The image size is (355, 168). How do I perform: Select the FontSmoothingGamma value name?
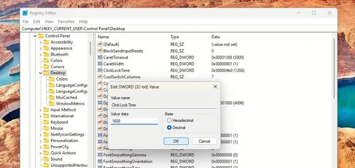[x=125, y=155]
